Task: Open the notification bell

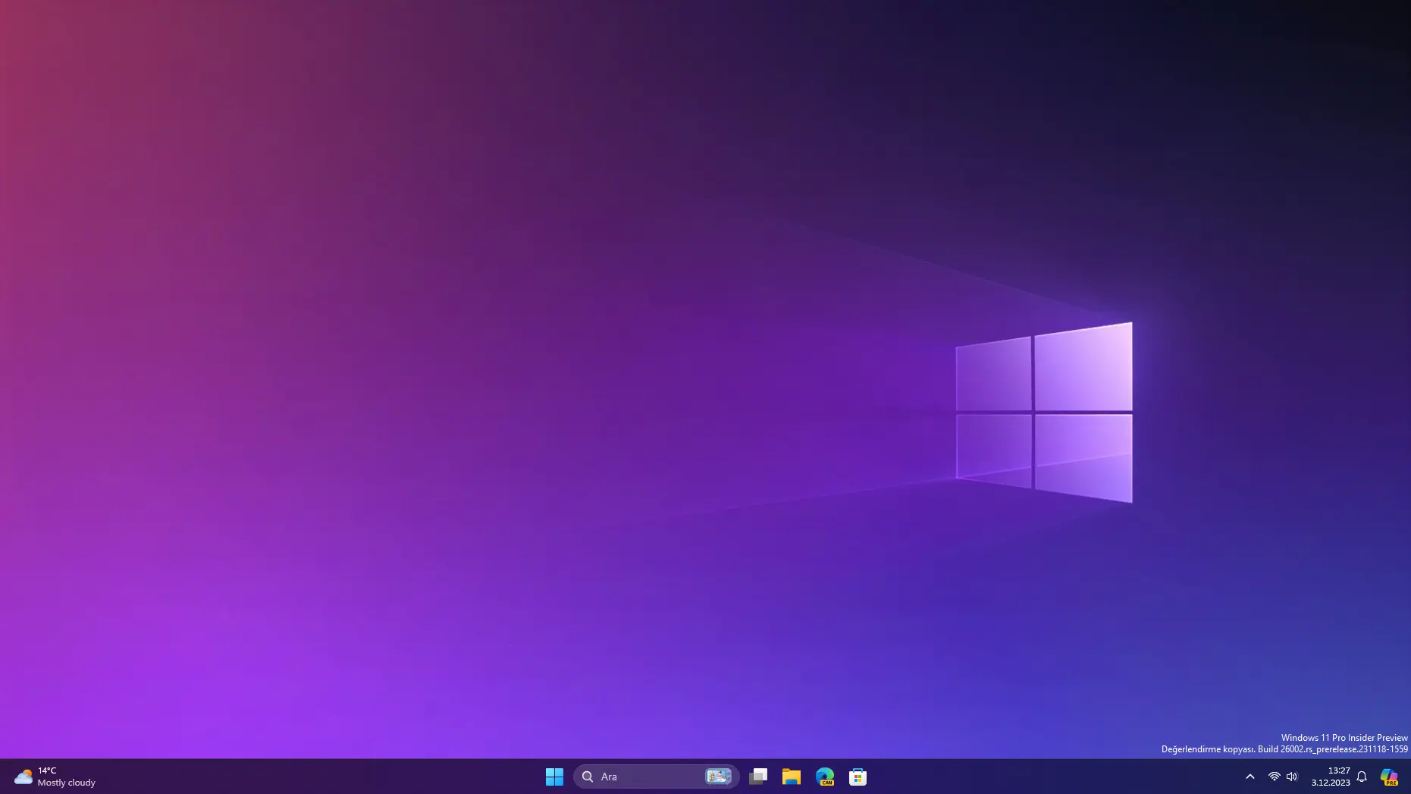Action: (1362, 777)
